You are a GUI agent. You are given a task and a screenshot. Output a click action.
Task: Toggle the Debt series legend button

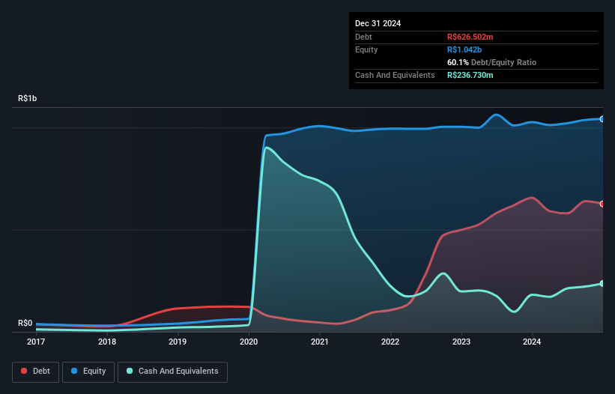pyautogui.click(x=36, y=372)
